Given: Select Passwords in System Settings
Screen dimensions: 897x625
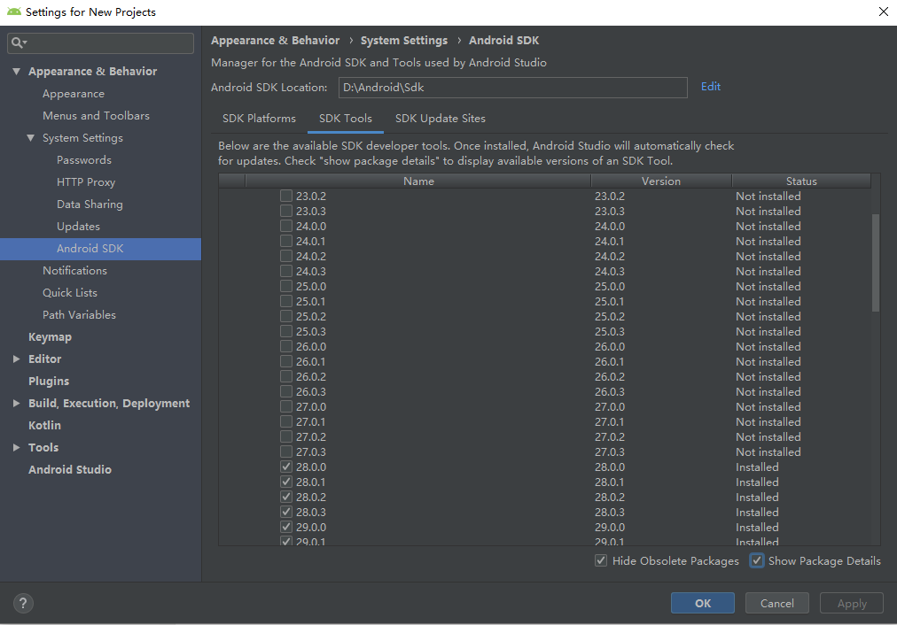Looking at the screenshot, I should [x=84, y=160].
